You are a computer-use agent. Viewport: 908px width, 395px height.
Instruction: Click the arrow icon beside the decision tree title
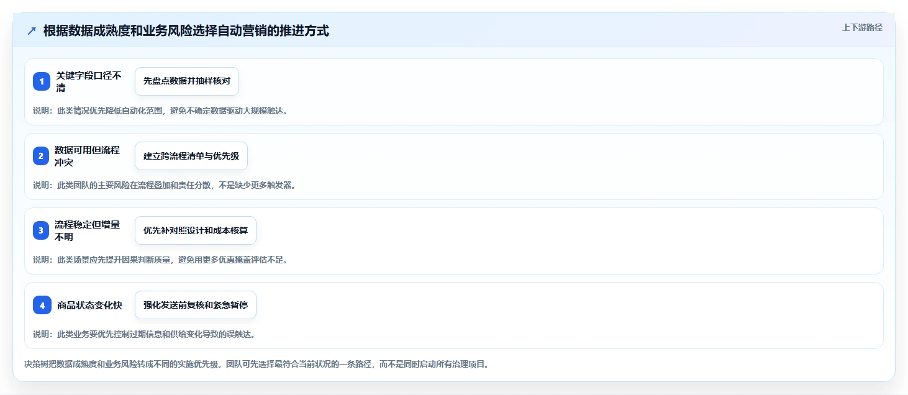pyautogui.click(x=32, y=31)
